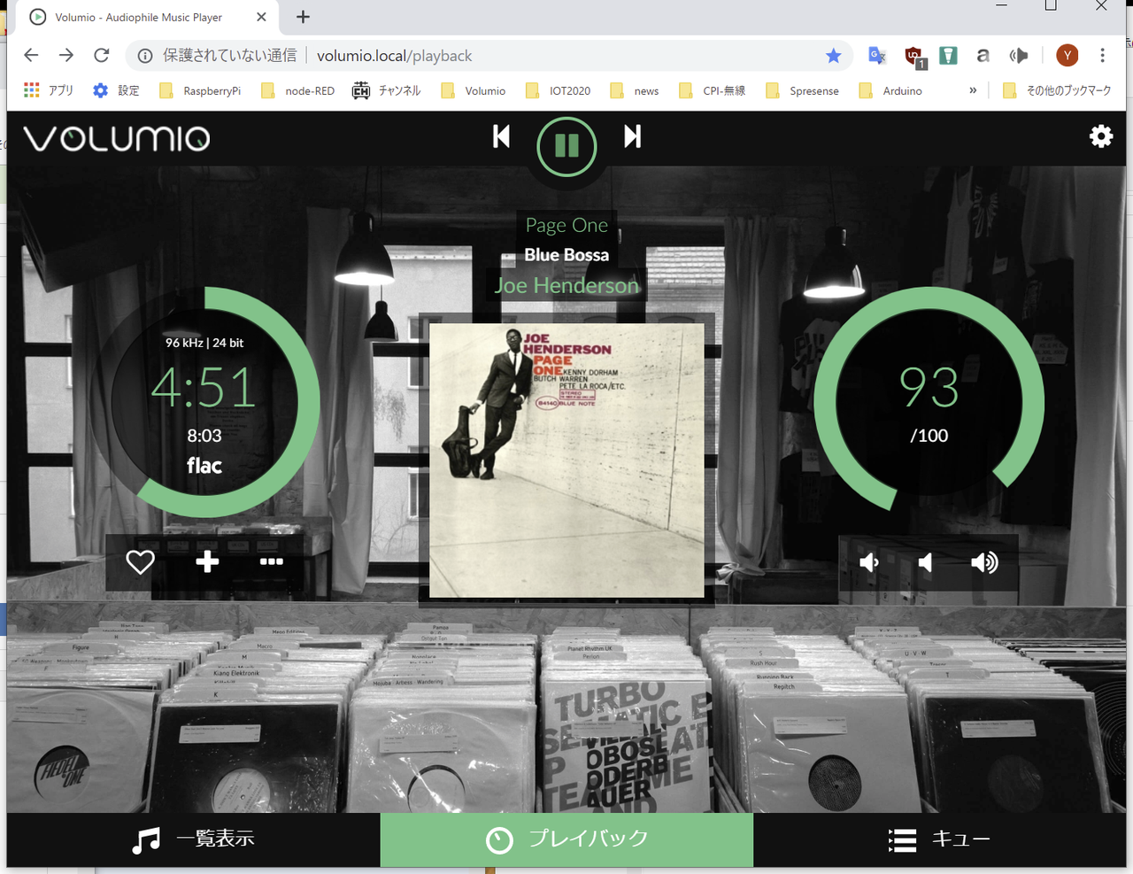Image resolution: width=1133 pixels, height=874 pixels.
Task: Click the Page One album cover art
Action: tap(566, 460)
